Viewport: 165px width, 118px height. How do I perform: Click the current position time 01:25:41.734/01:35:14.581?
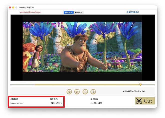pyautogui.click(x=133, y=91)
